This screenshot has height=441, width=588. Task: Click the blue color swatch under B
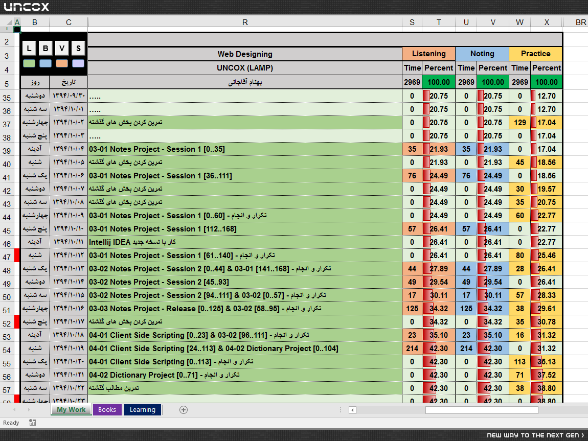tap(46, 63)
